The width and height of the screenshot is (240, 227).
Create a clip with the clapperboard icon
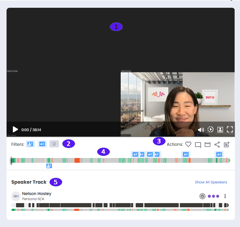click(x=208, y=145)
